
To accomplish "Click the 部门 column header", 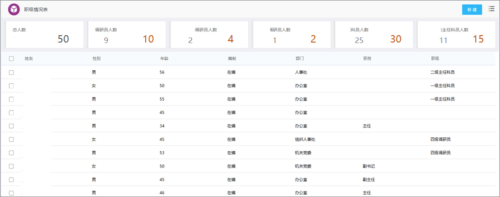I will pyautogui.click(x=300, y=58).
